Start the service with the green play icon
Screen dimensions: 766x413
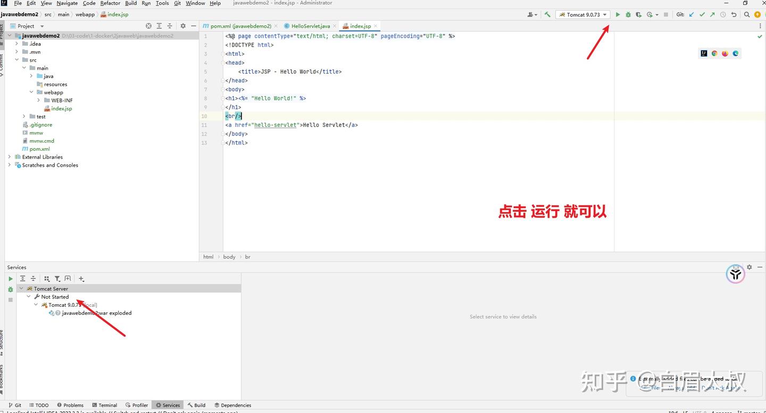coord(10,278)
